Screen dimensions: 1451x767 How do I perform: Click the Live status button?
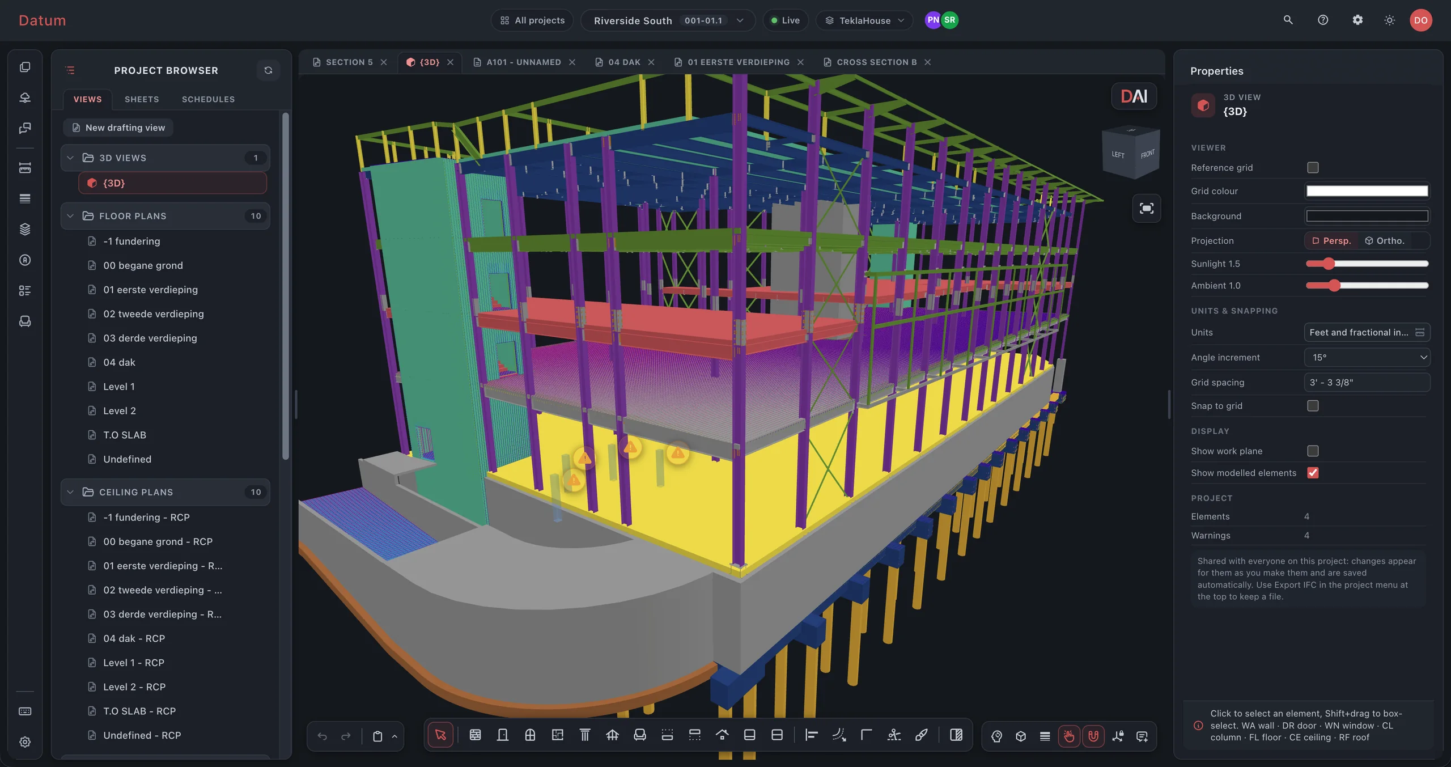click(x=785, y=20)
